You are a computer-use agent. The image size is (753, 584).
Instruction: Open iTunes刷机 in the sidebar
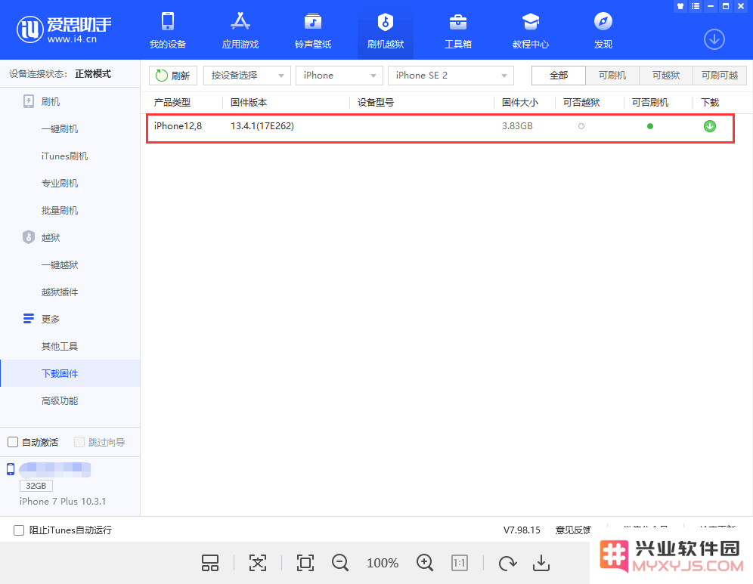(64, 156)
